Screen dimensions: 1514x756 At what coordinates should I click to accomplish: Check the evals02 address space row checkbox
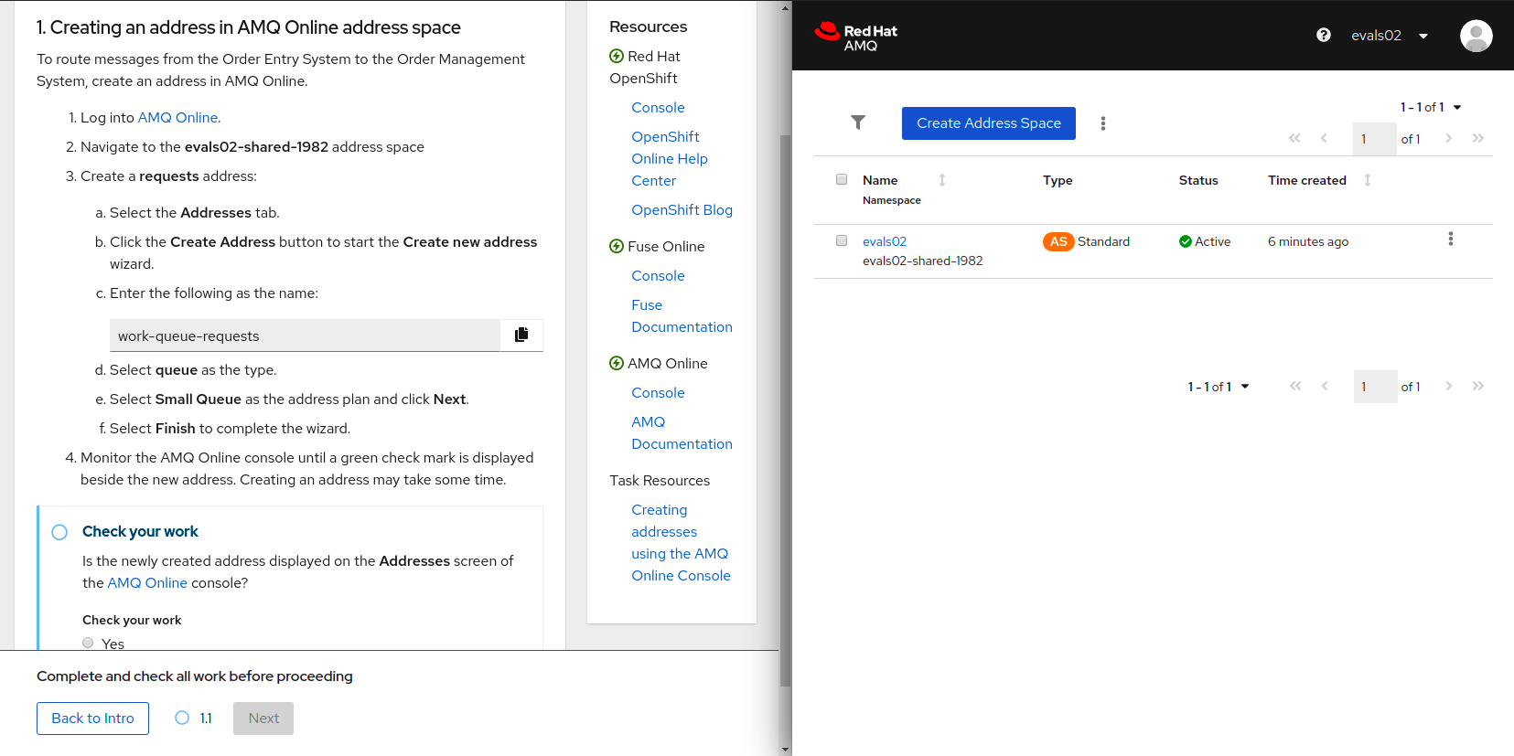[x=842, y=240]
